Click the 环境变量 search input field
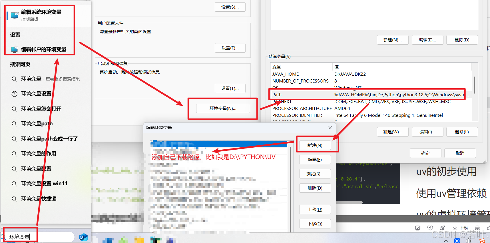This screenshot has width=490, height=243. point(40,237)
